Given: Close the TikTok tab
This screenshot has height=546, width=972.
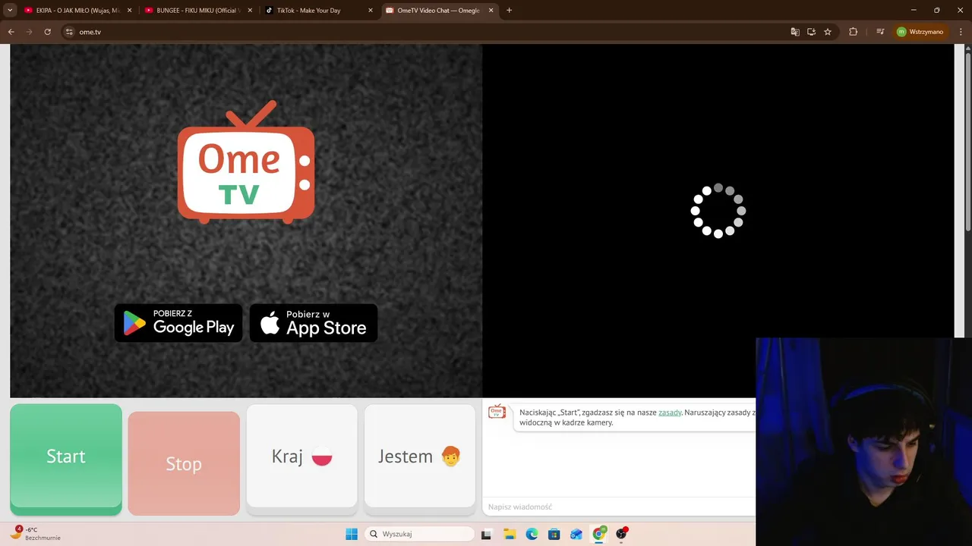Looking at the screenshot, I should [371, 11].
